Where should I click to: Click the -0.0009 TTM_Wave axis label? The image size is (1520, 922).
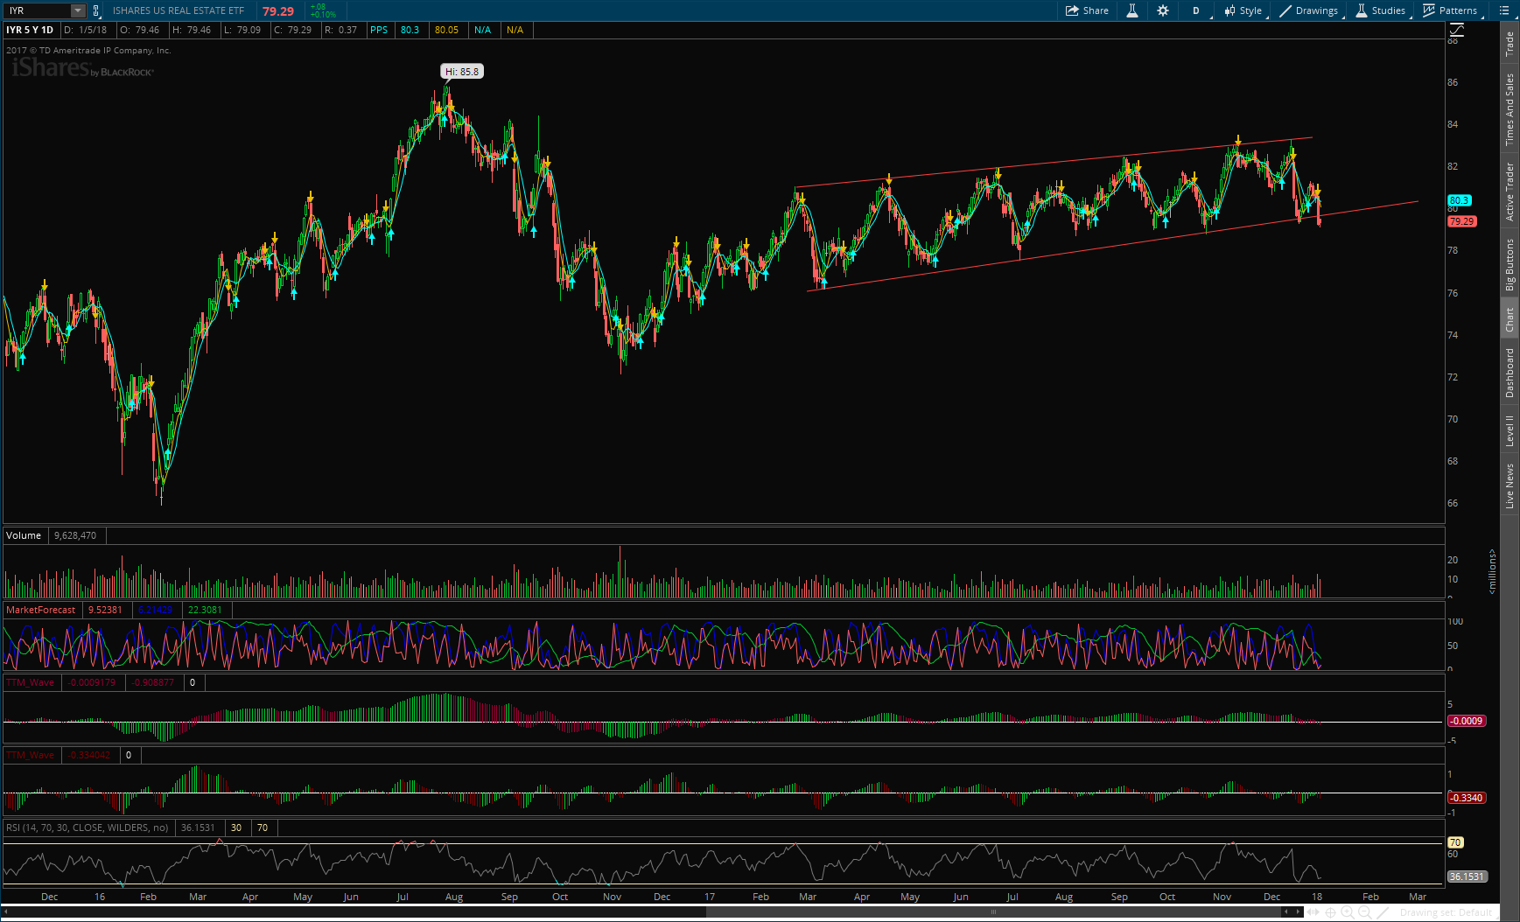click(x=1466, y=721)
